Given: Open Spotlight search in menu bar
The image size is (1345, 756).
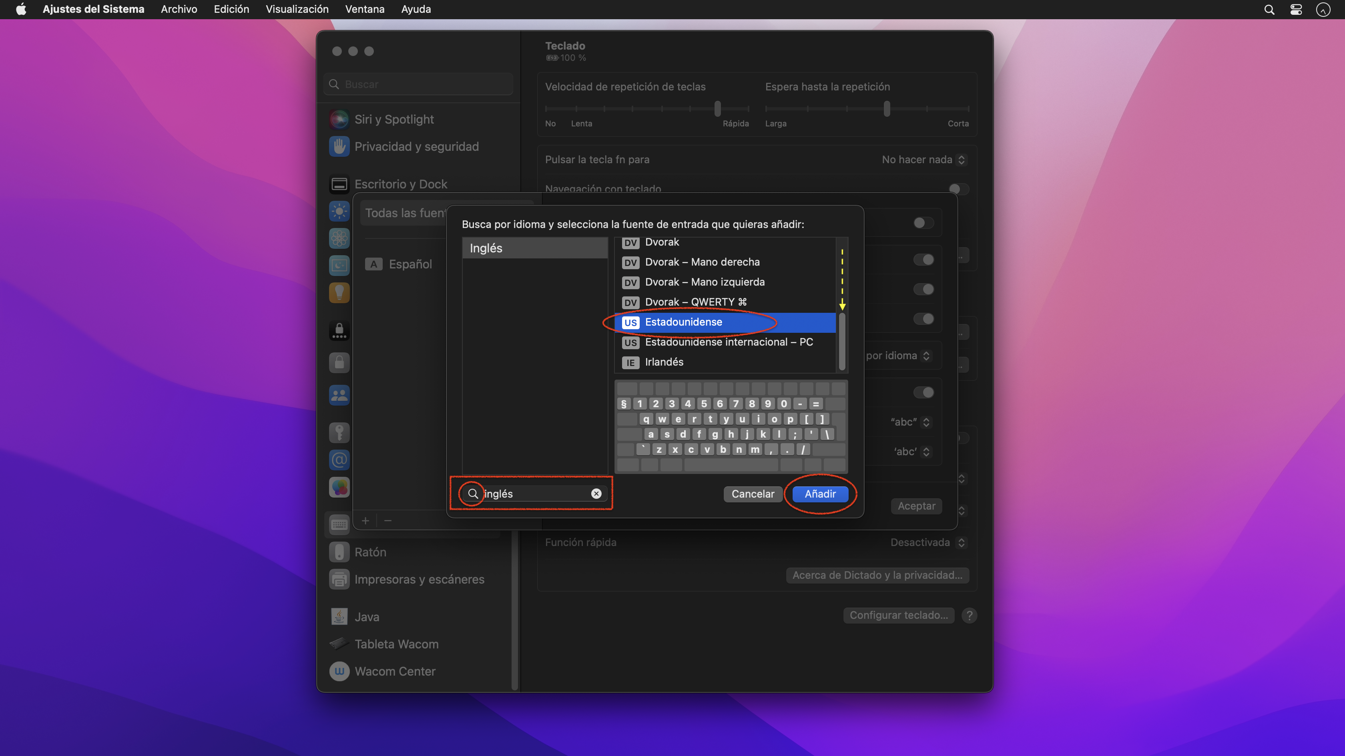Looking at the screenshot, I should coord(1269,9).
